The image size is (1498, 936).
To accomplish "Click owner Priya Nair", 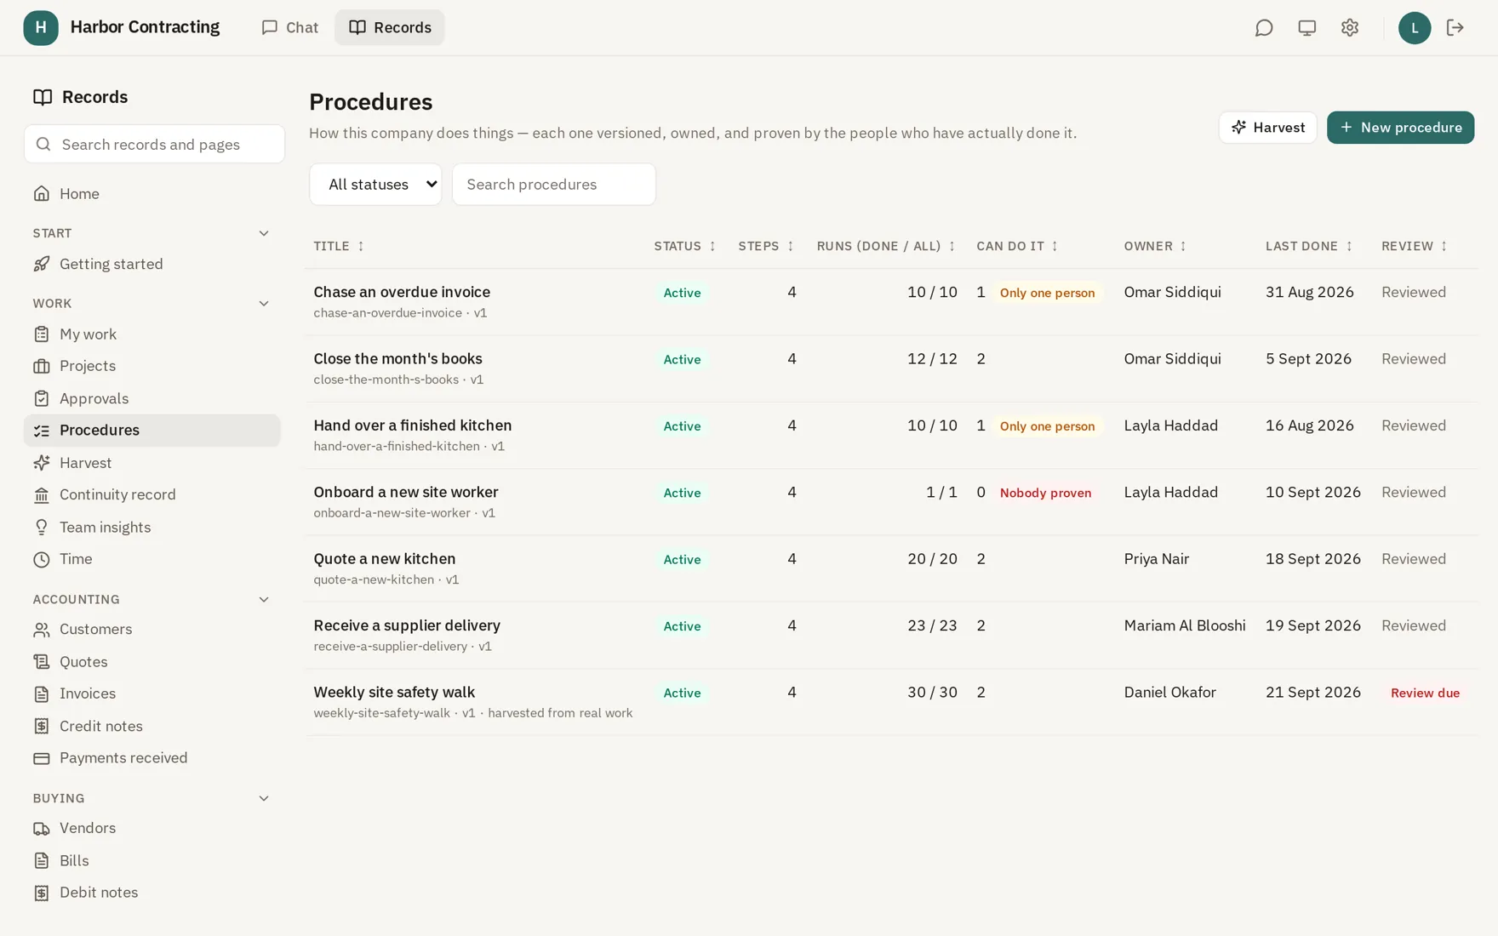I will 1156,558.
